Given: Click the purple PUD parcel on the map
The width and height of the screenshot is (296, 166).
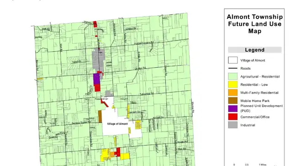Looking at the screenshot, I should (x=96, y=79).
